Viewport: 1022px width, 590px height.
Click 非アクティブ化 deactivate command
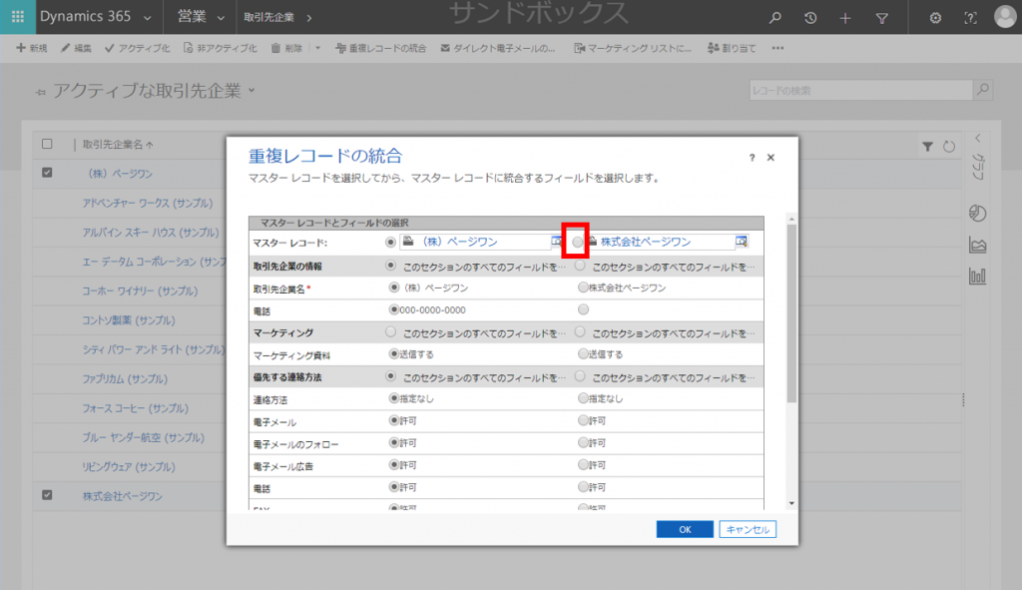(x=221, y=48)
